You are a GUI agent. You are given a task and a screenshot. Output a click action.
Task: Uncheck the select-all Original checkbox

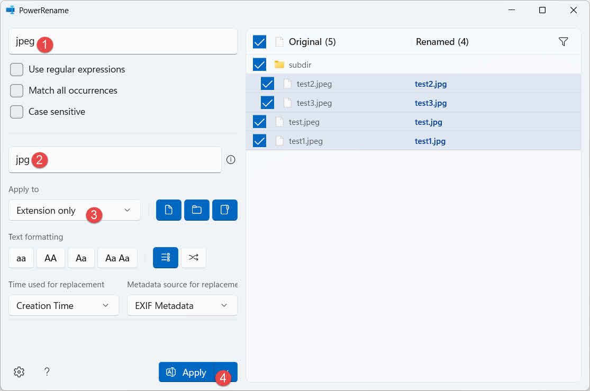(260, 42)
